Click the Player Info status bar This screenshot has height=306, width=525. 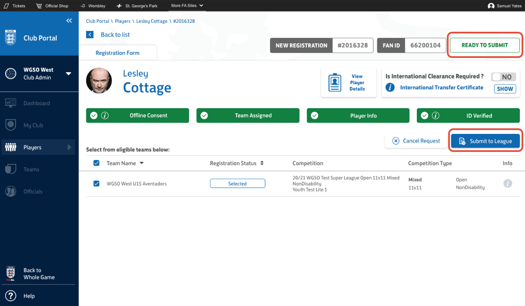(x=358, y=115)
